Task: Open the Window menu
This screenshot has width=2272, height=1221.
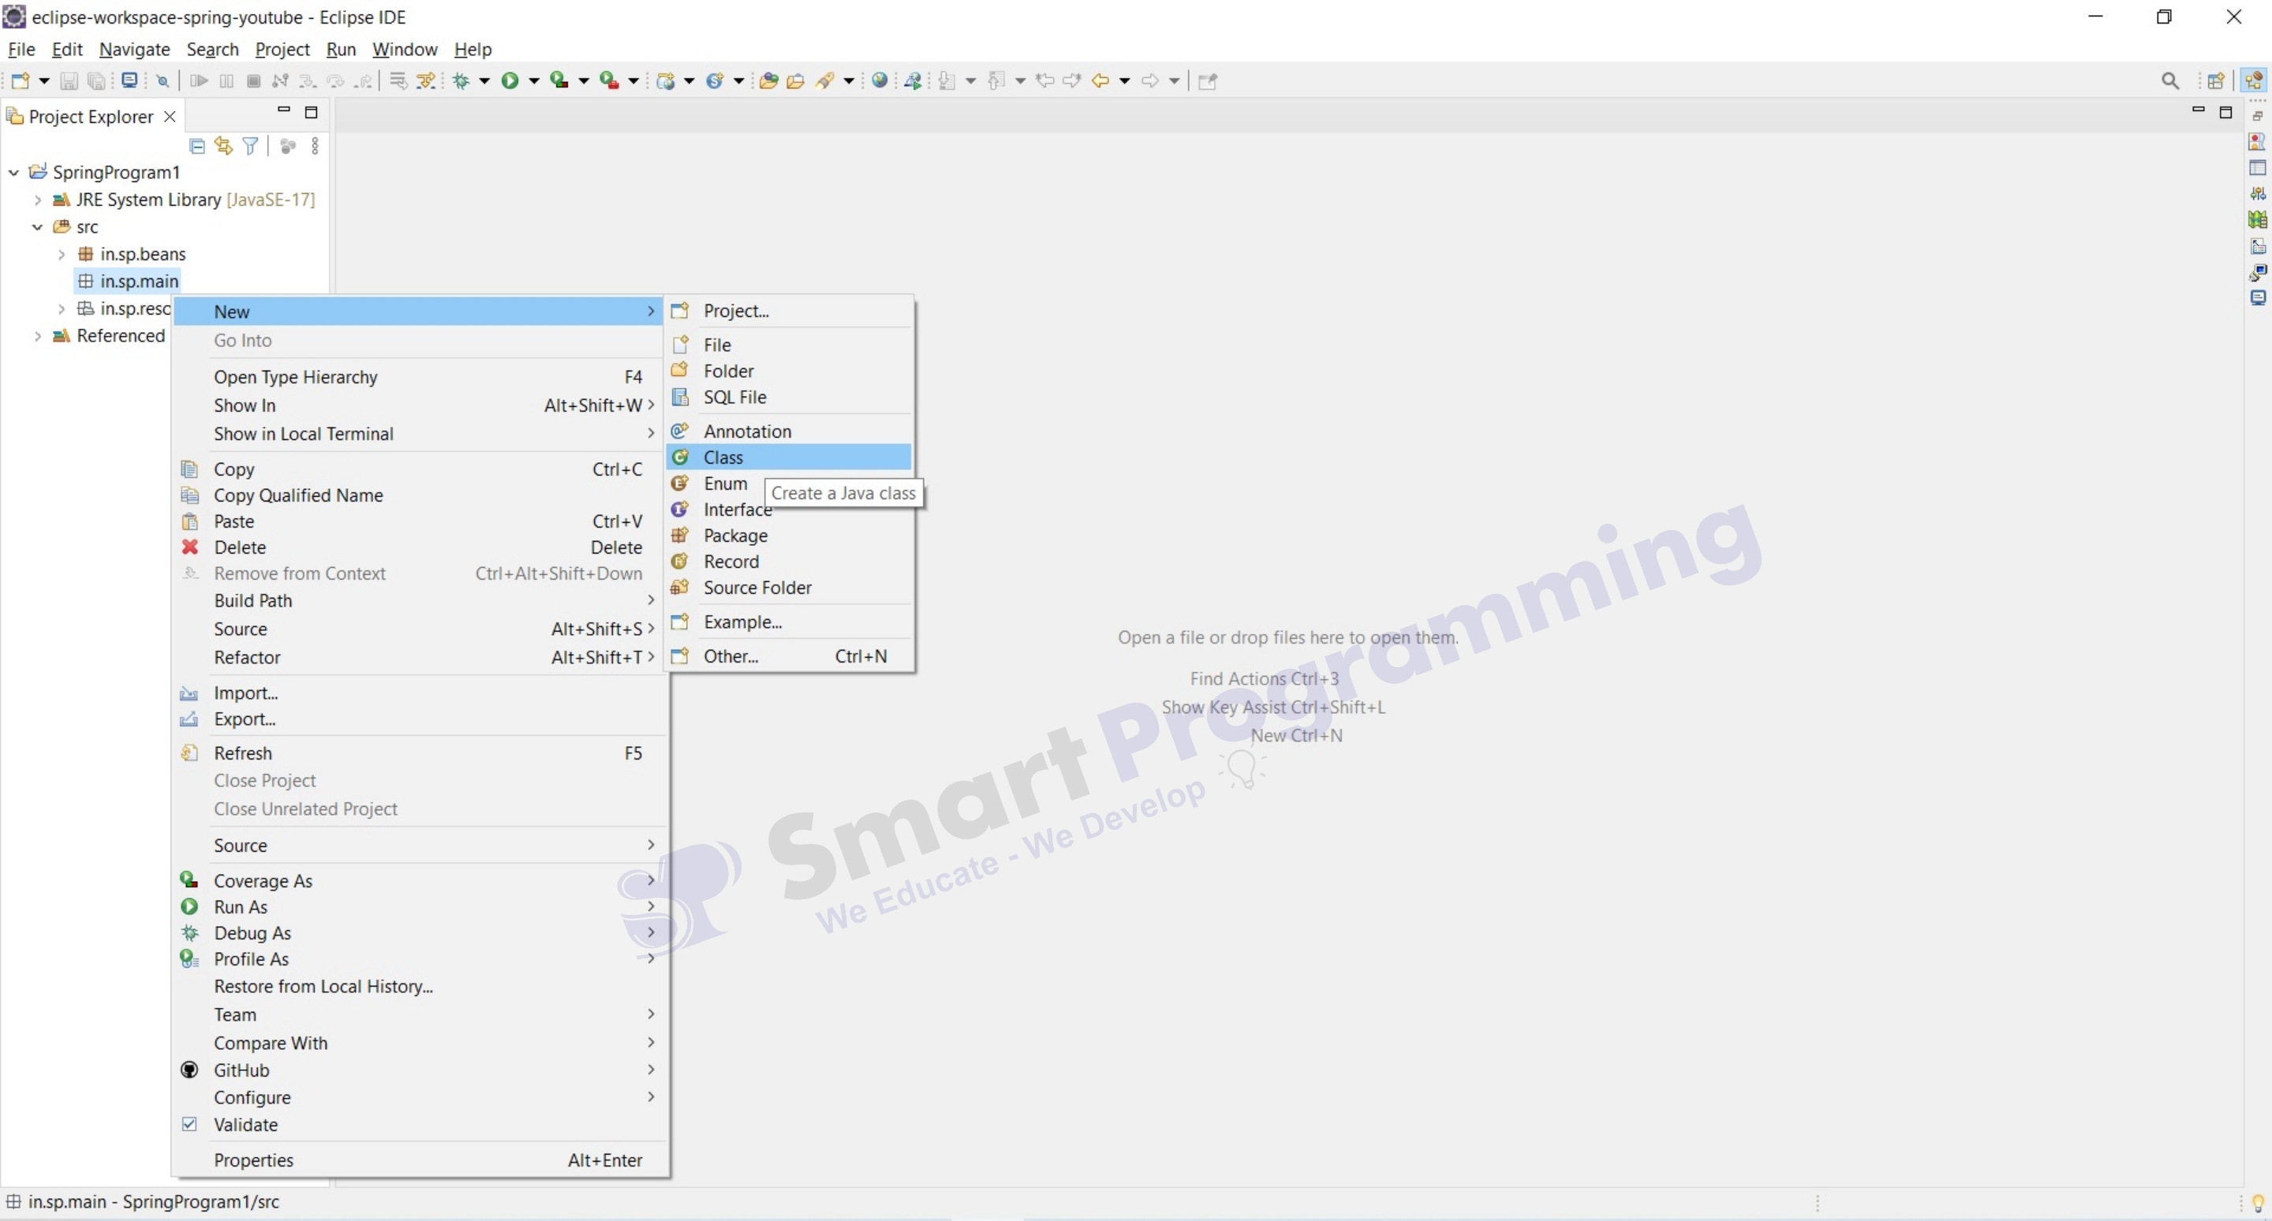Action: (x=404, y=50)
